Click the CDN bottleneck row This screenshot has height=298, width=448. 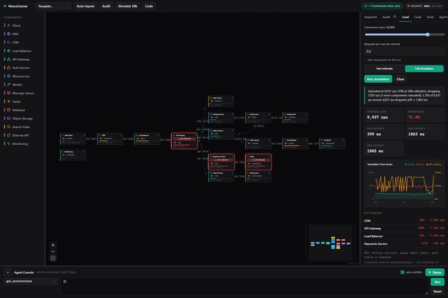click(404, 220)
